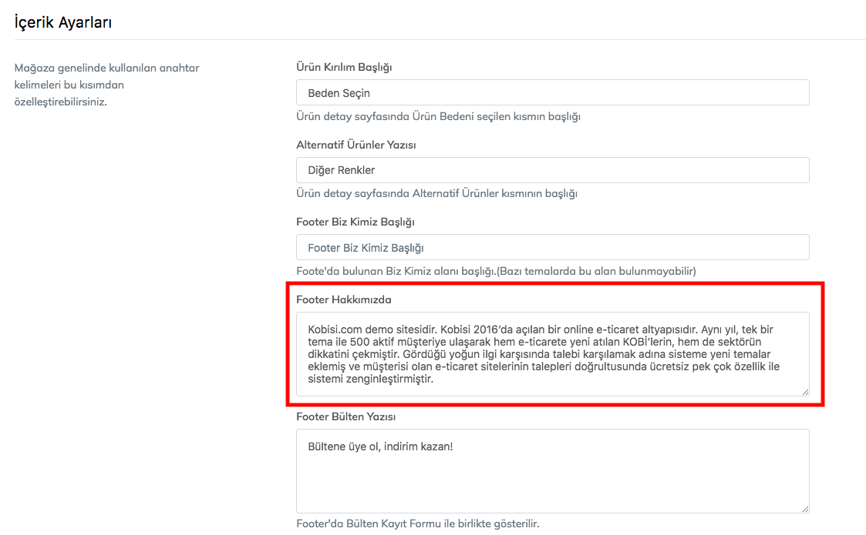Click the 'Mağaza genelinde kullanılan' description text

pyautogui.click(x=106, y=68)
